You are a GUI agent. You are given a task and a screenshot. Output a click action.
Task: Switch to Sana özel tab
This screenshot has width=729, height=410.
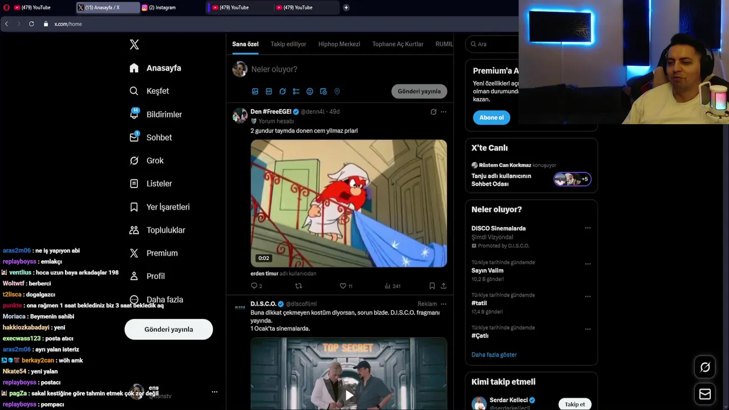tap(245, 44)
